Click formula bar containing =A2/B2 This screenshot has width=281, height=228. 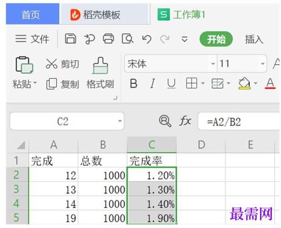(239, 122)
